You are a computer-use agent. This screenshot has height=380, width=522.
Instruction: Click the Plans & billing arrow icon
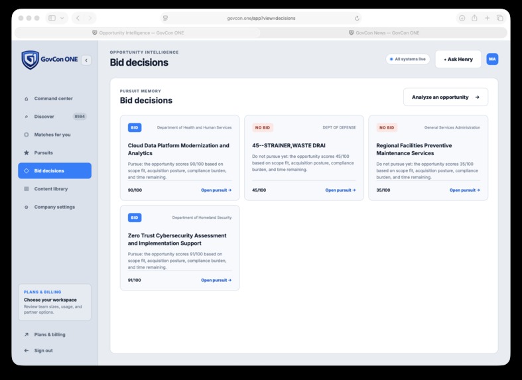click(27, 334)
